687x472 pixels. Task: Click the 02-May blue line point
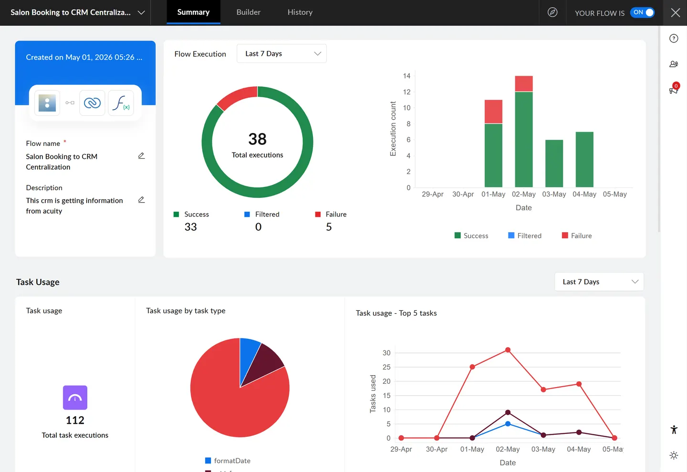pos(508,424)
